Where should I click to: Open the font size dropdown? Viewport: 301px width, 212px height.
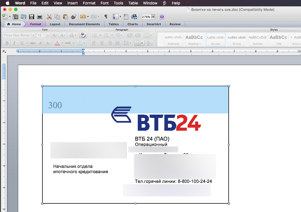click(x=48, y=35)
